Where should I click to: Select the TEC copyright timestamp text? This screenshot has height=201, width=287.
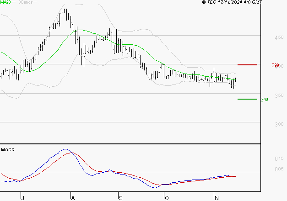[232, 2]
